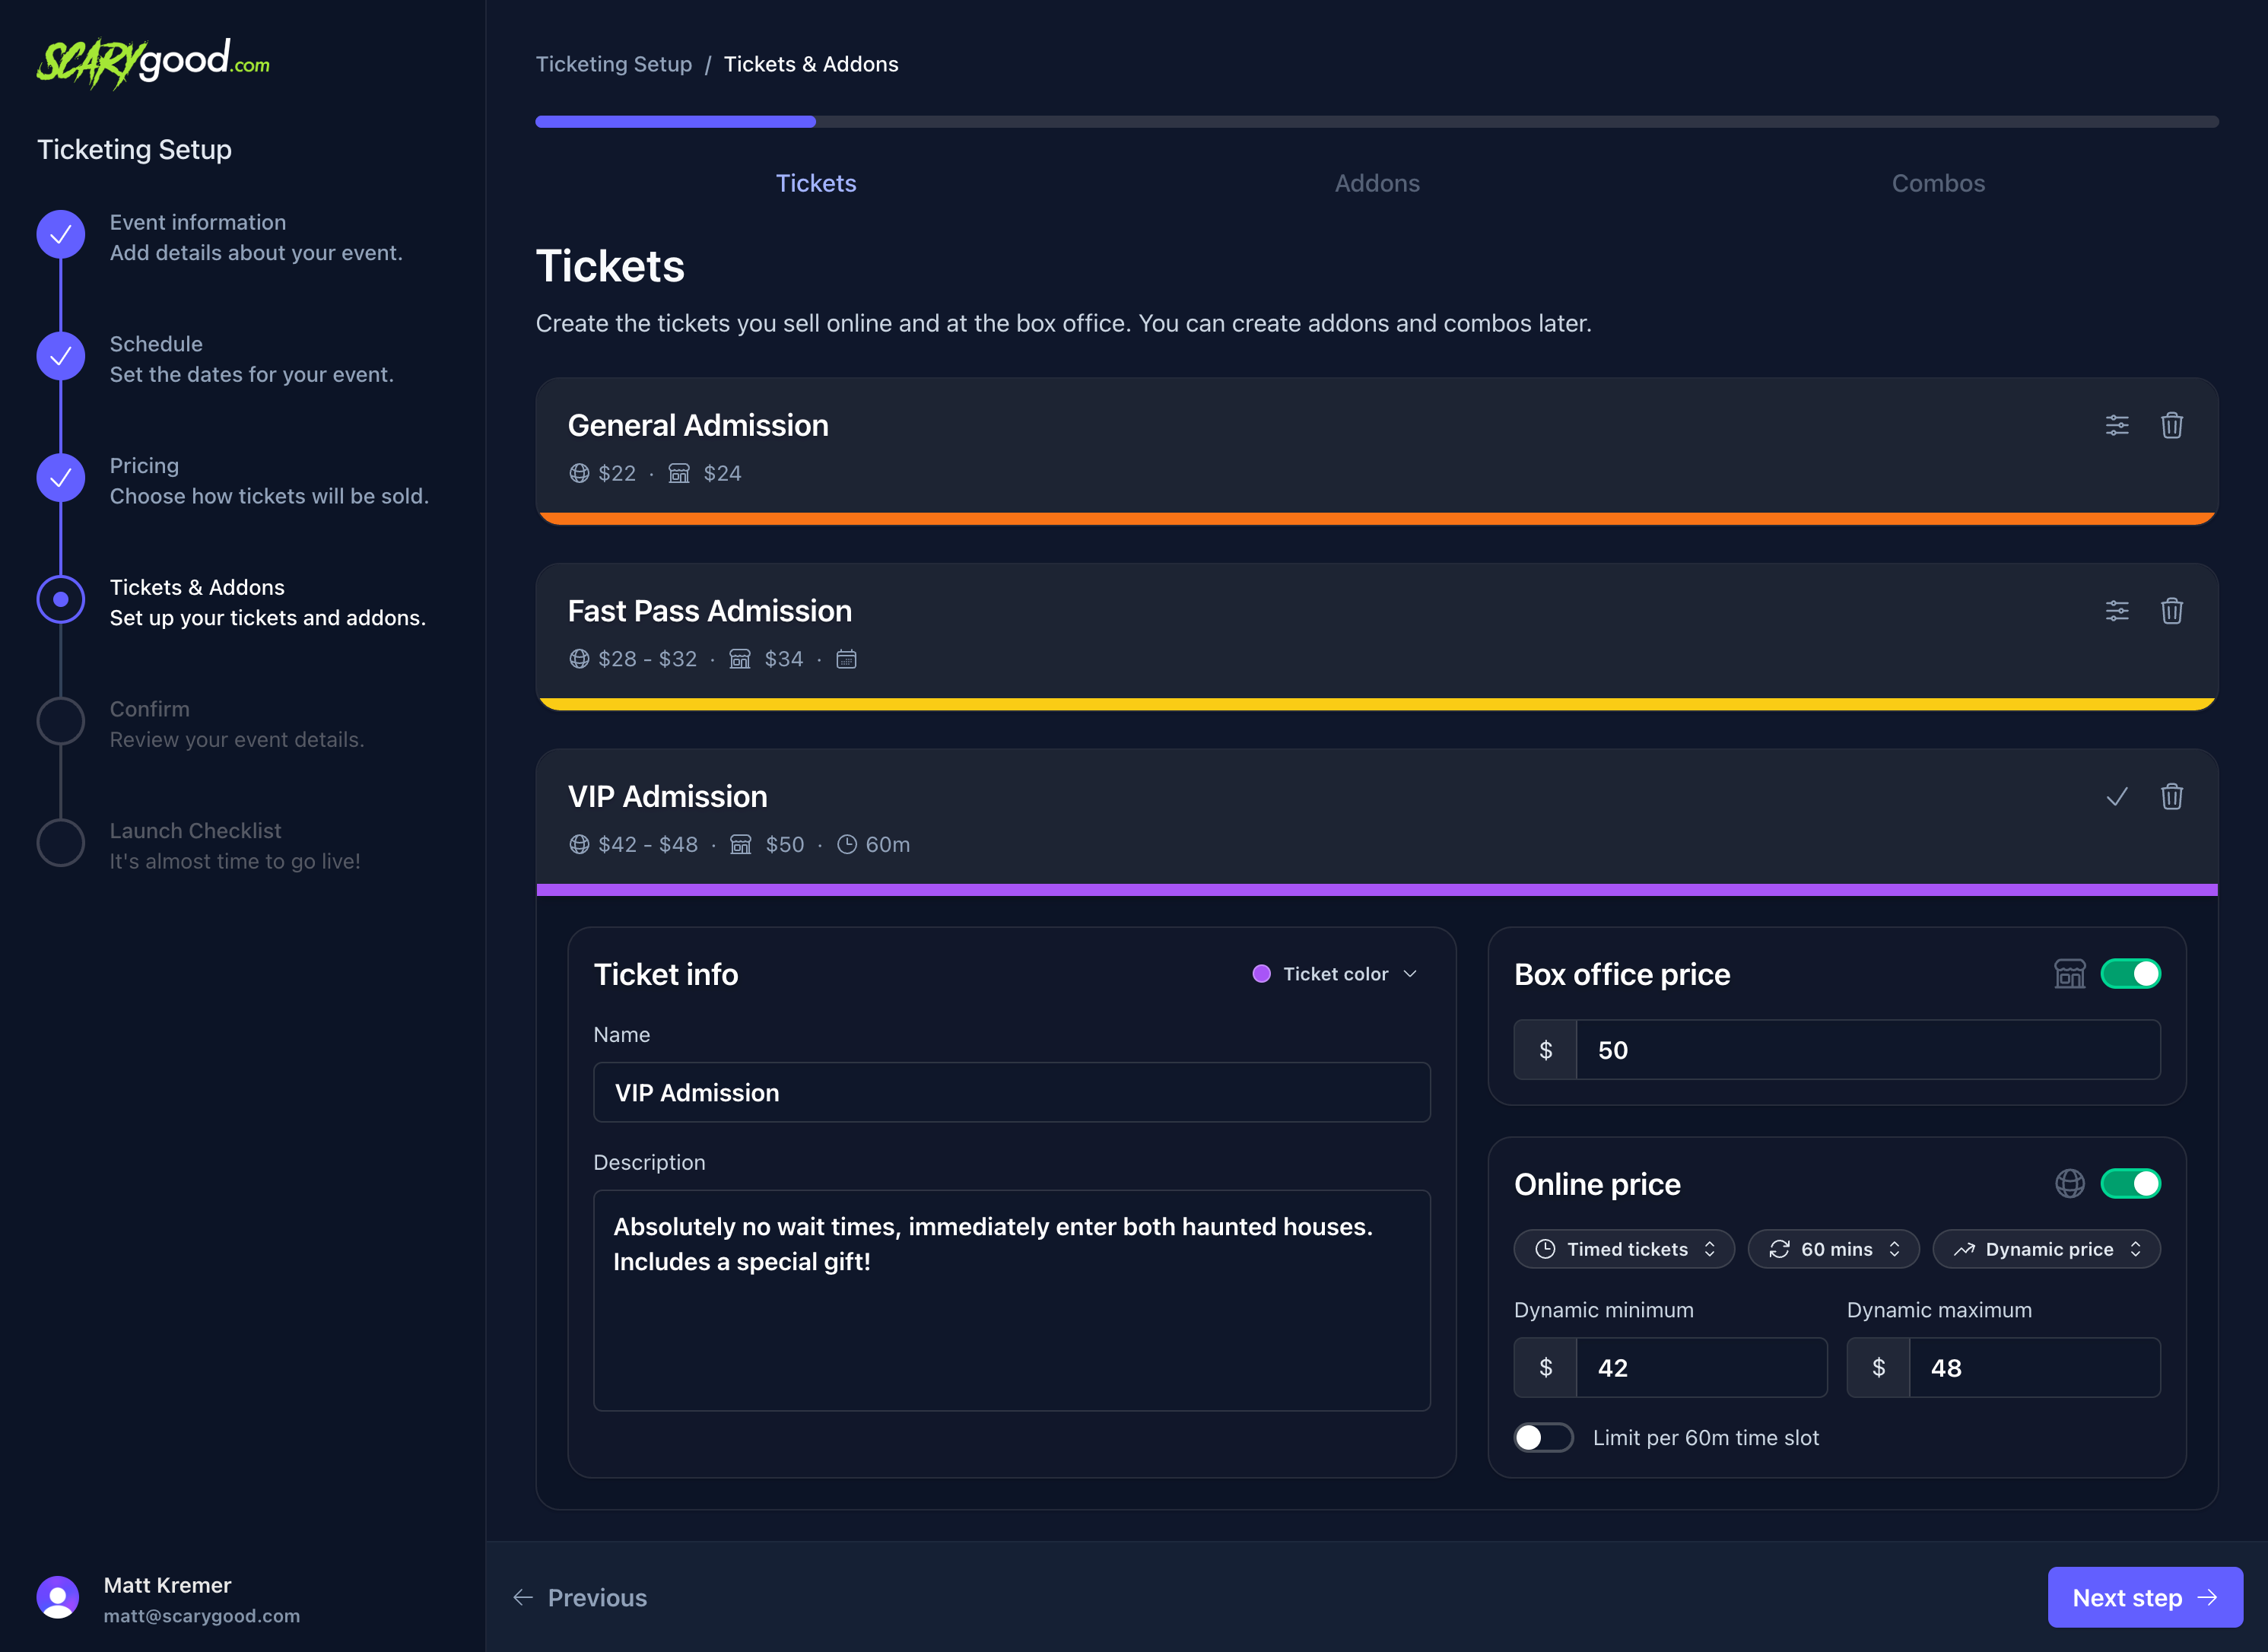2268x1652 pixels.
Task: Delete the VIP Admission ticket
Action: (2172, 796)
